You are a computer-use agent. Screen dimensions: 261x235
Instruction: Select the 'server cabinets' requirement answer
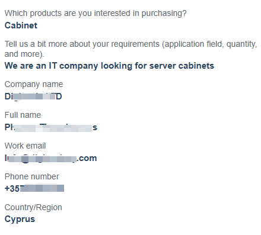109,66
